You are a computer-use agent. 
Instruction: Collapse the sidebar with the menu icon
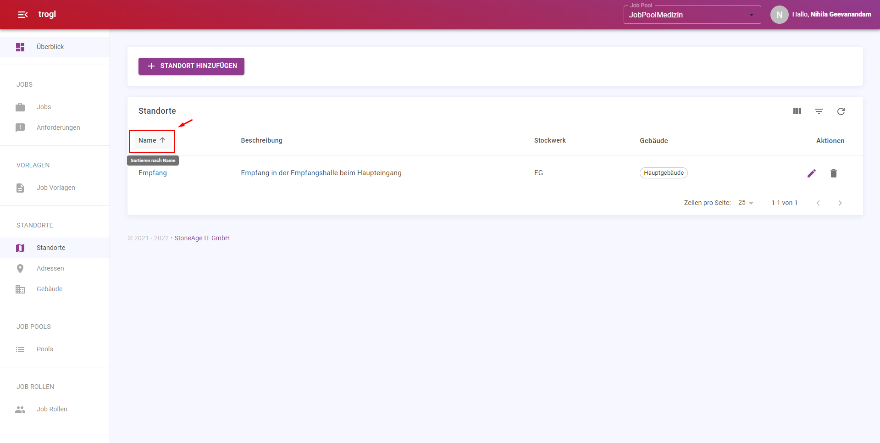(x=22, y=15)
